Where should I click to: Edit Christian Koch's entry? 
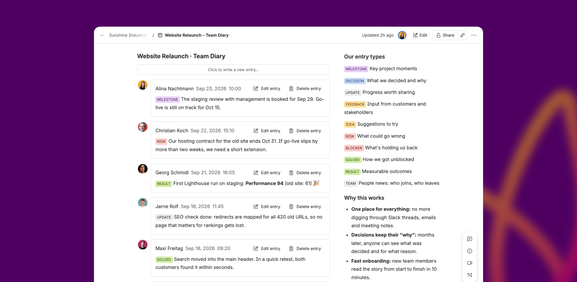[x=267, y=131]
